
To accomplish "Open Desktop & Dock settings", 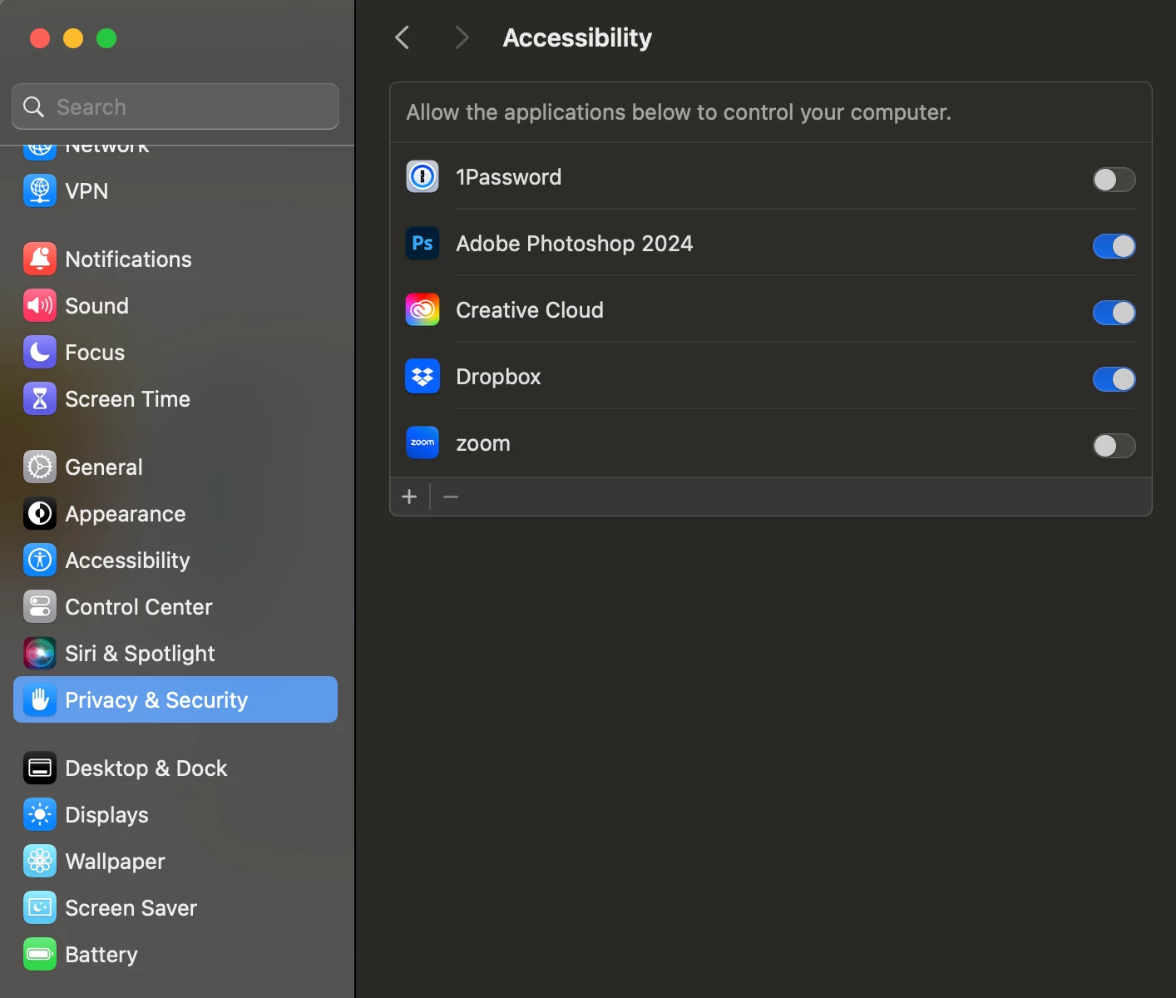I will (x=175, y=768).
